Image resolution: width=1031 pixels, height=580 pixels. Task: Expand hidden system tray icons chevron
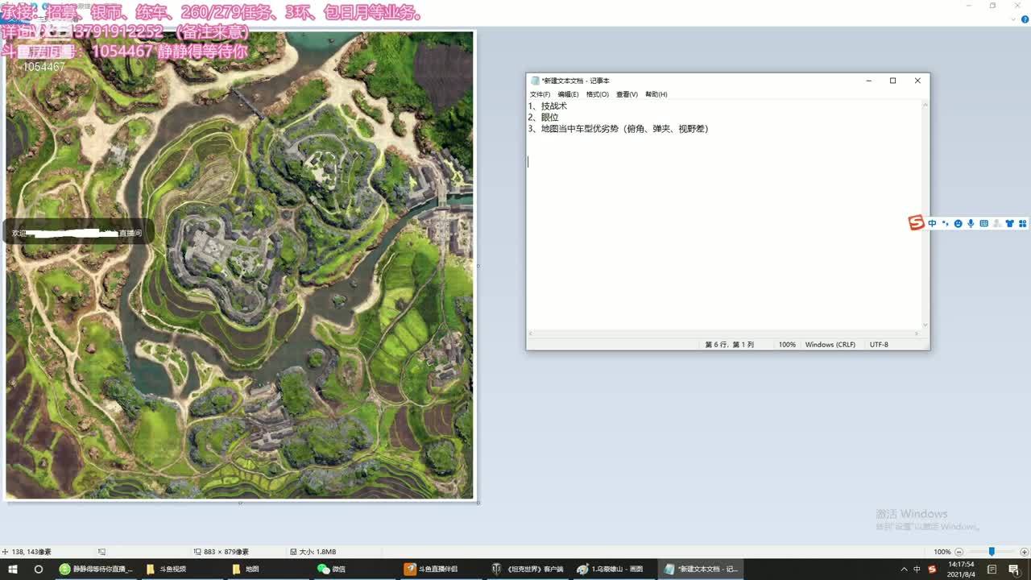coord(903,570)
